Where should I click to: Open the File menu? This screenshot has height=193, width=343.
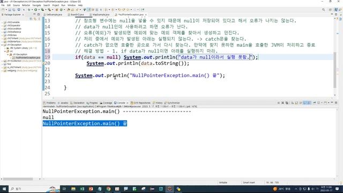coord(3,5)
